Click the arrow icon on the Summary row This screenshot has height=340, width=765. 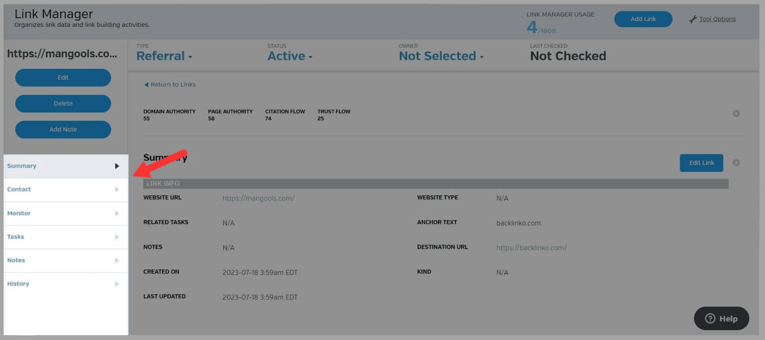pos(117,166)
